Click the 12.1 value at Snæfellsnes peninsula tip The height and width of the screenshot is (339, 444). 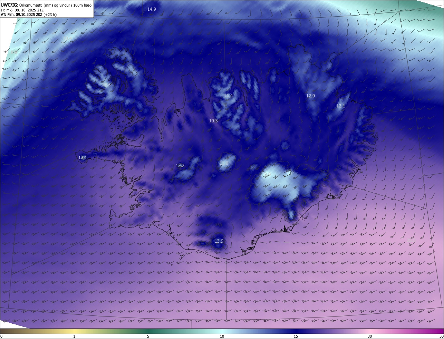pos(83,158)
